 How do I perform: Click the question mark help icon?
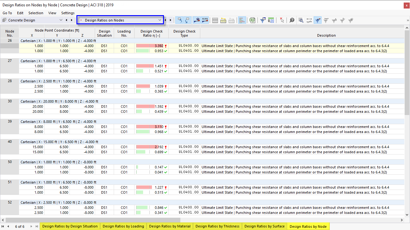(x=291, y=20)
